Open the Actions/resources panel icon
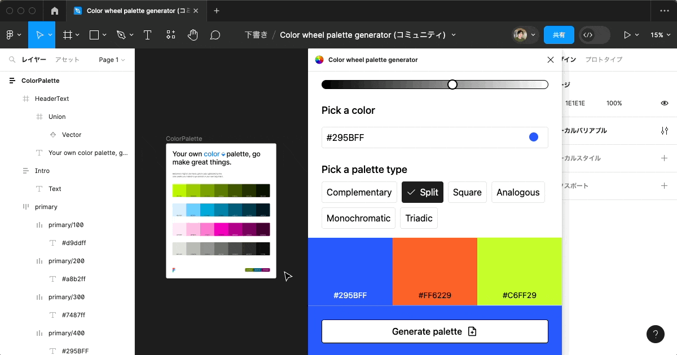This screenshot has width=677, height=355. (170, 34)
